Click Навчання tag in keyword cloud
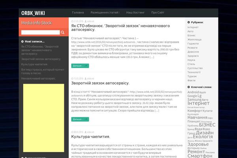This screenshot has height=158, width=237. [197, 117]
